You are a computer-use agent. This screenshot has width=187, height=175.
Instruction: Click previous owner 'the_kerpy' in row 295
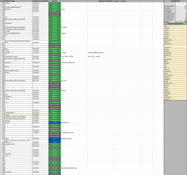(74, 80)
